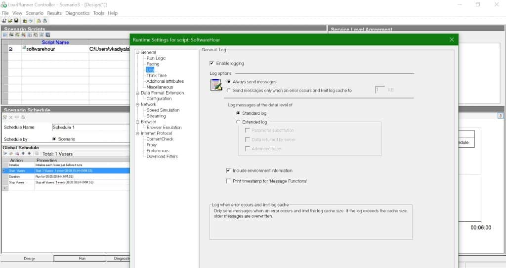Open the File menu
The height and width of the screenshot is (268, 506).
pos(5,13)
